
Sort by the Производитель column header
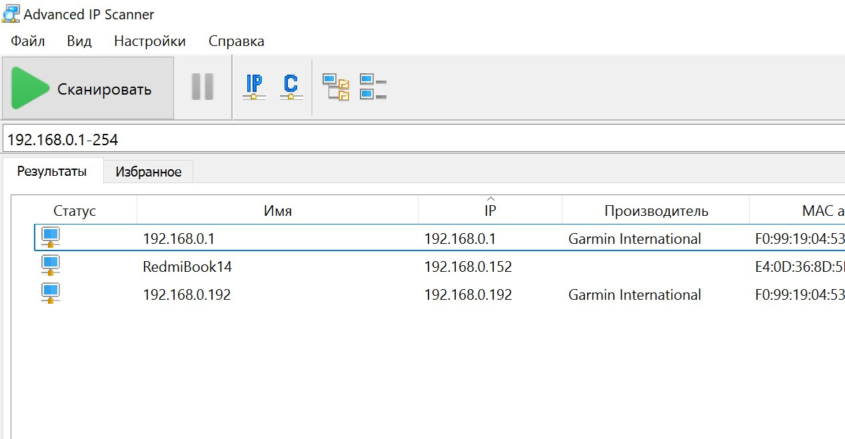[x=656, y=211]
